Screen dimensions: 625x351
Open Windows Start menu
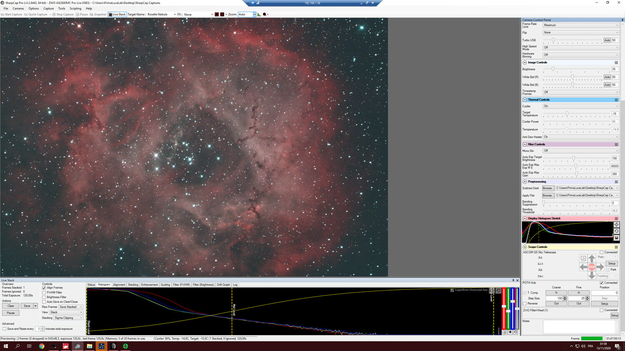6,346
